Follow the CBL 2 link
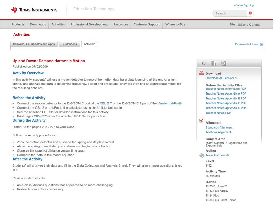273x202 pixels. pyautogui.click(x=106, y=103)
